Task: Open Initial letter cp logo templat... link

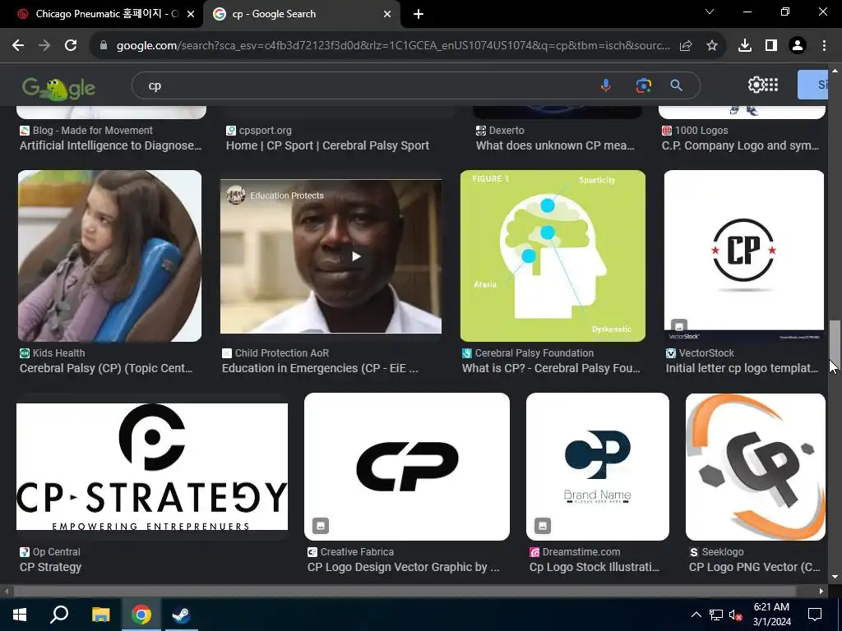Action: pyautogui.click(x=743, y=368)
